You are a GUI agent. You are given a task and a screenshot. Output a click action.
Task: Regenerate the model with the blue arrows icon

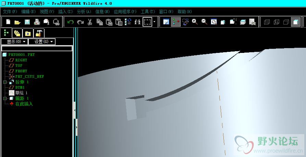(128, 22)
